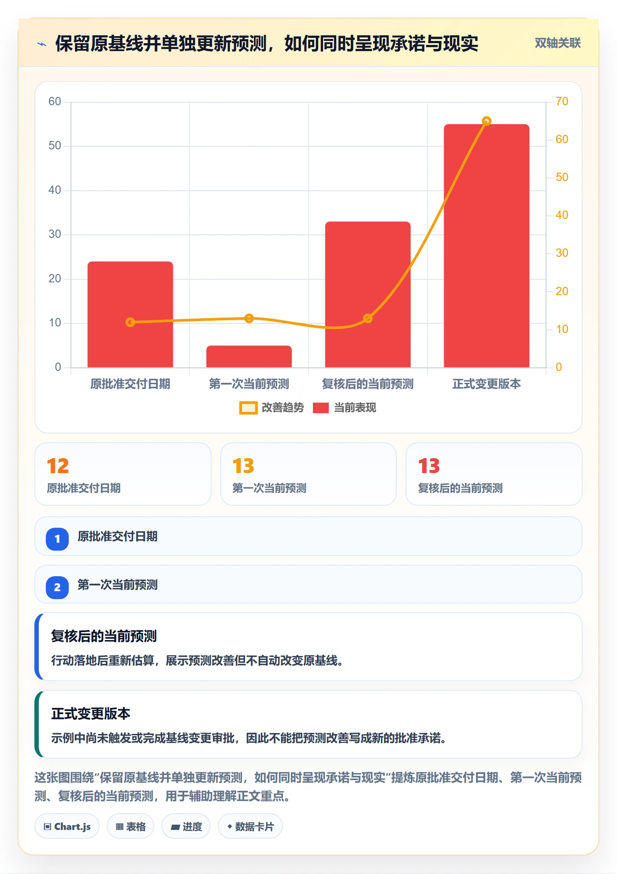Click the orange line point at 复核后的当前预测
Image resolution: width=617 pixels, height=874 pixels.
click(368, 318)
